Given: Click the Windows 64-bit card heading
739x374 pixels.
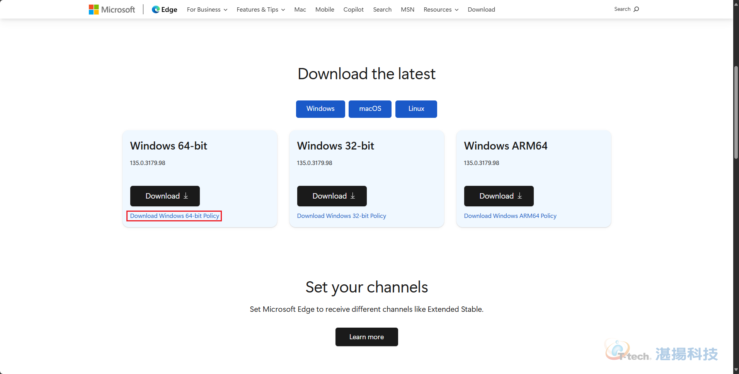Looking at the screenshot, I should 169,146.
